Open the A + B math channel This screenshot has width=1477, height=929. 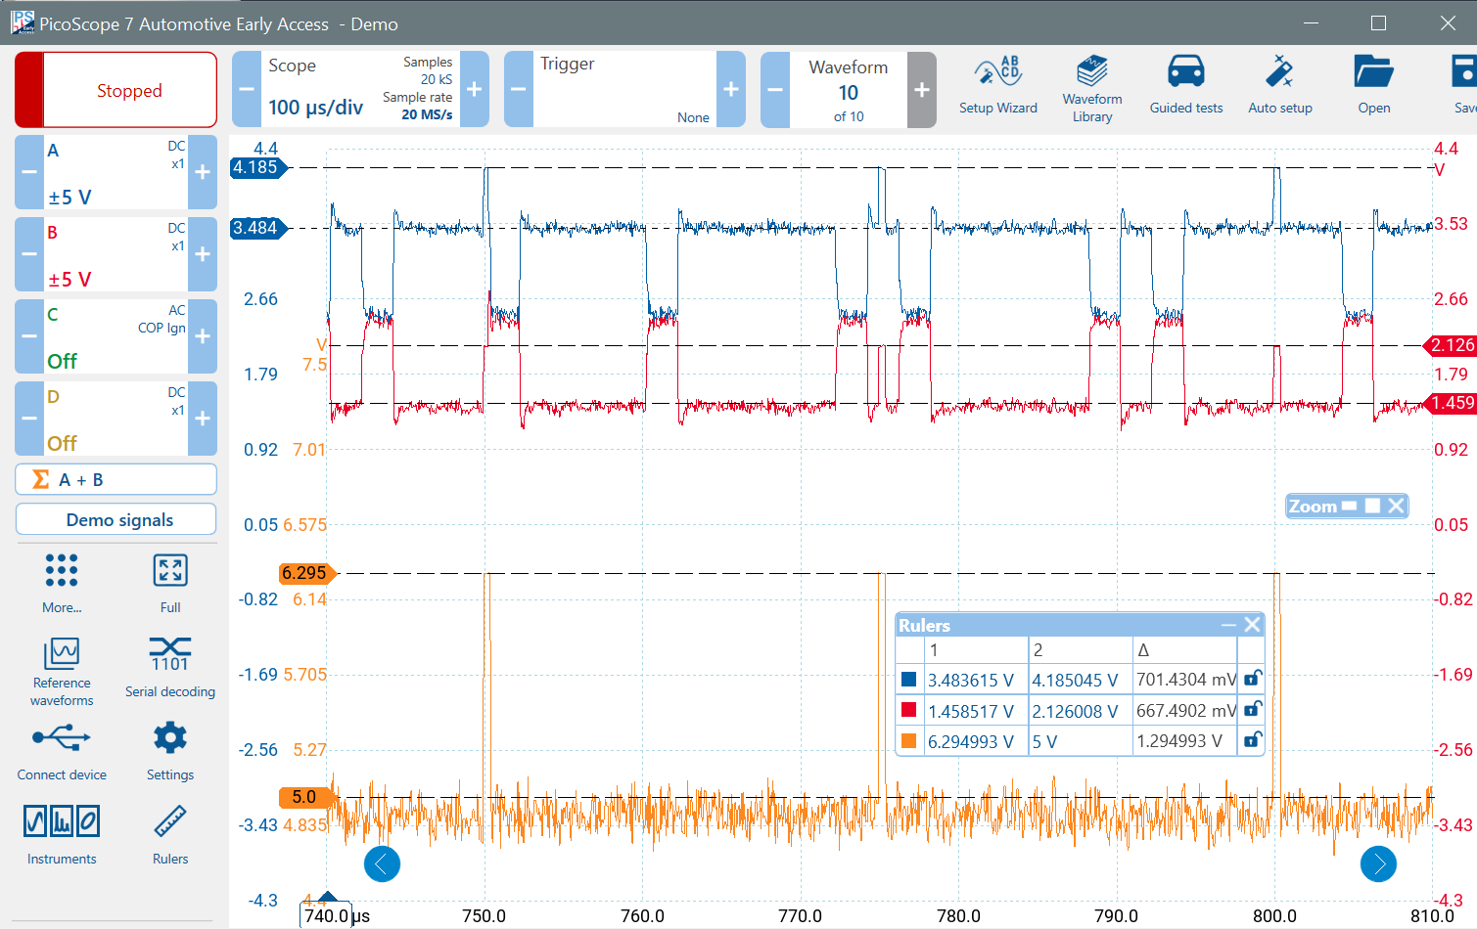tap(115, 479)
